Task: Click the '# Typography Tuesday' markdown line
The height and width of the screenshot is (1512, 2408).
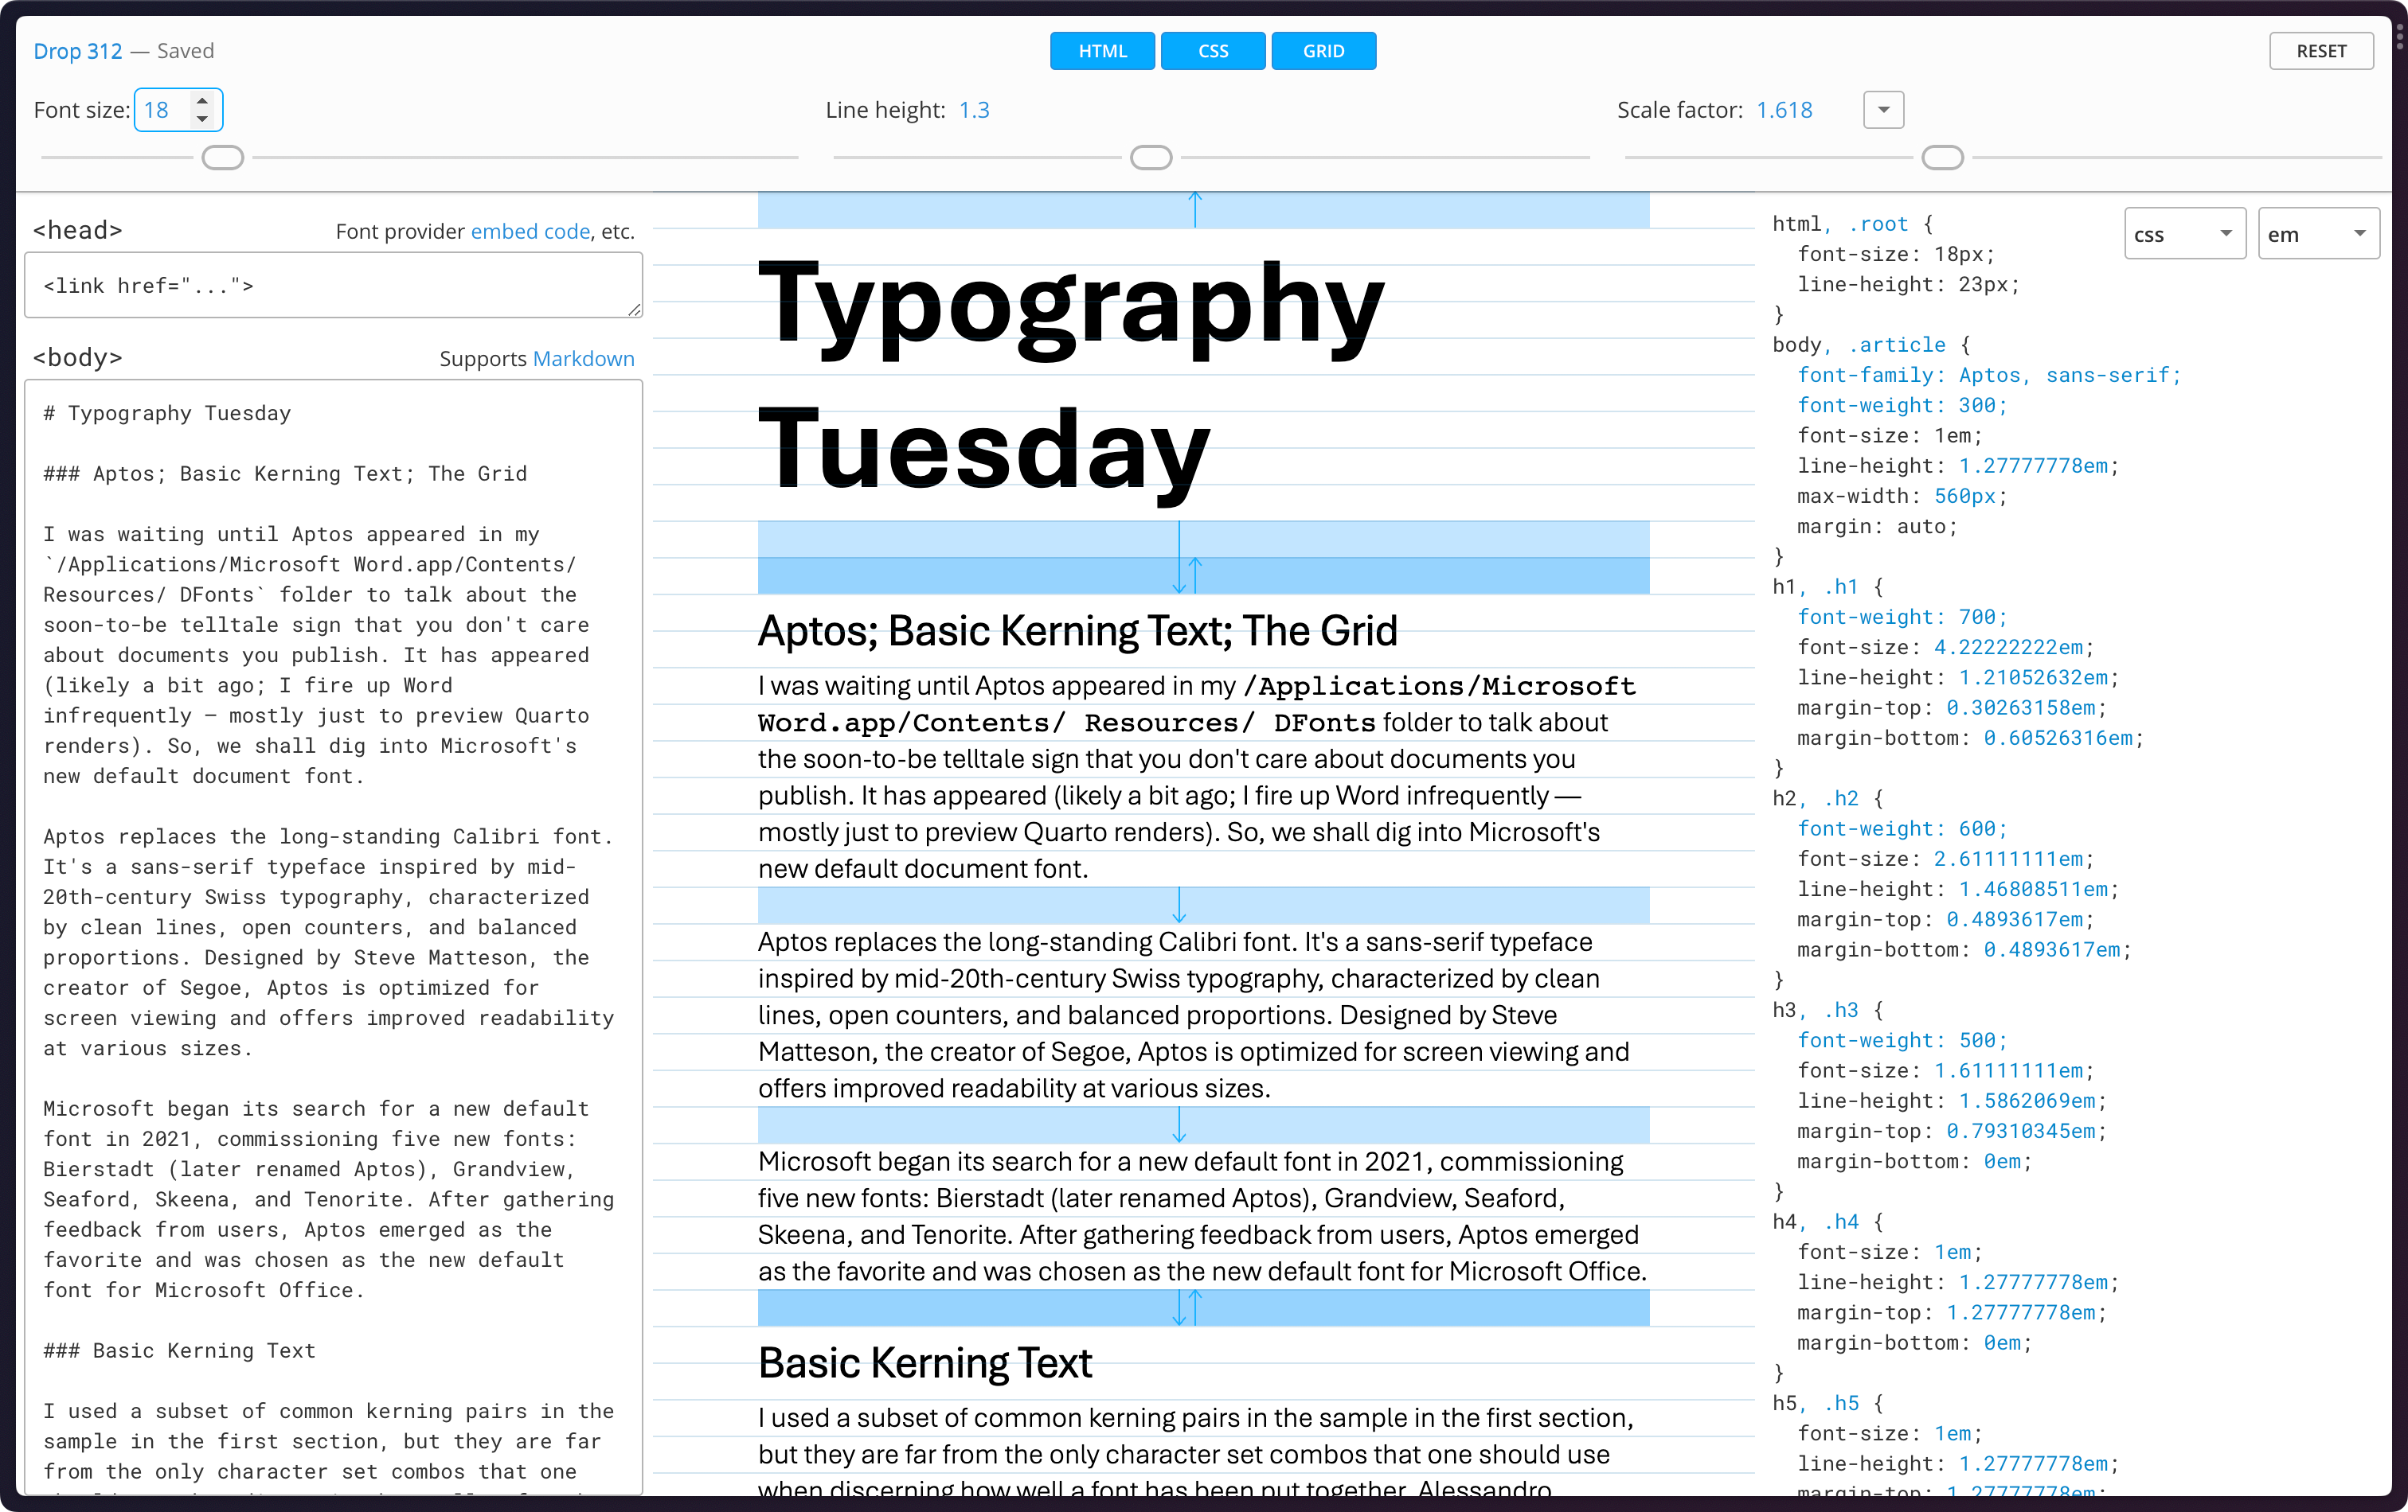Action: tap(167, 414)
